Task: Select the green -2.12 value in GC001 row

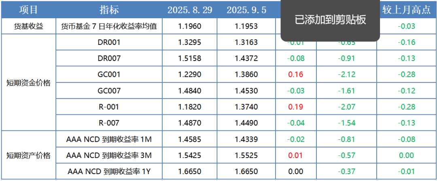Action: 348,74
